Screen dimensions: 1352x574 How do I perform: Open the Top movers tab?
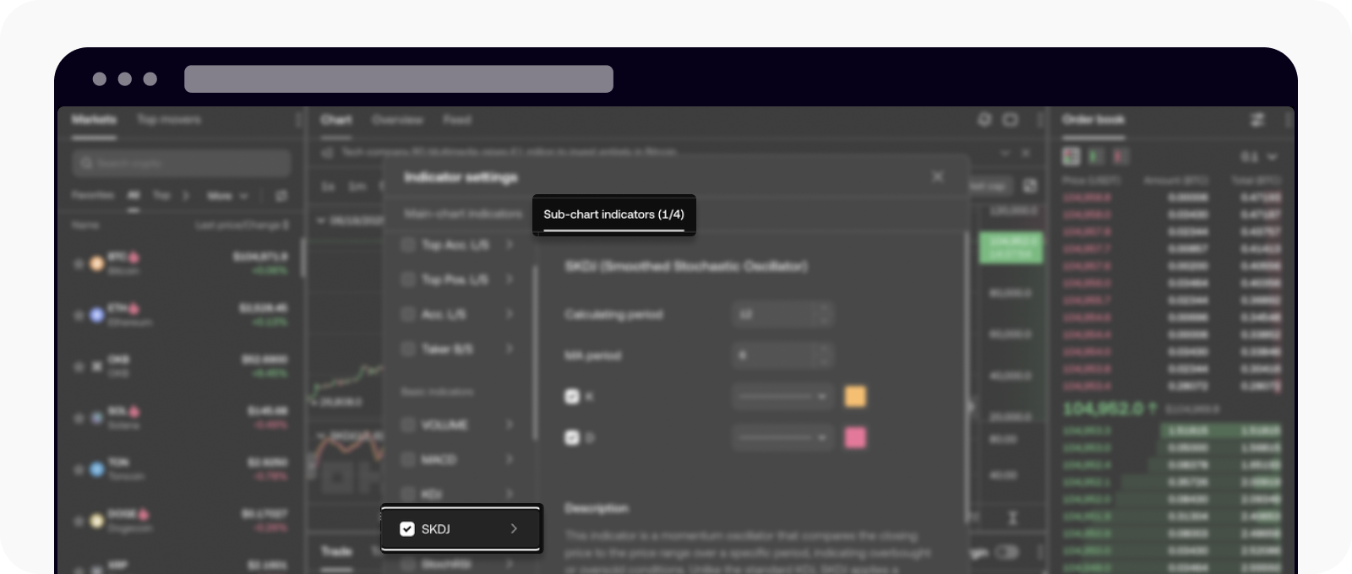click(169, 120)
